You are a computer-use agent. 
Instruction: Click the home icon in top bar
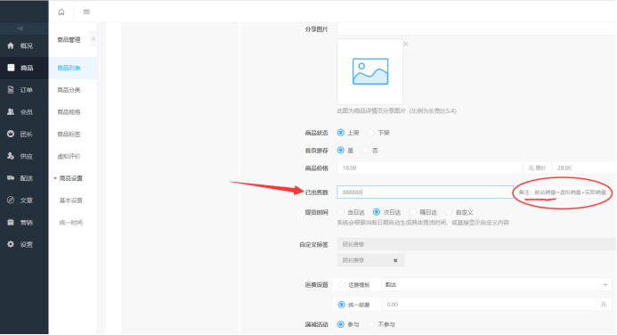tap(61, 12)
